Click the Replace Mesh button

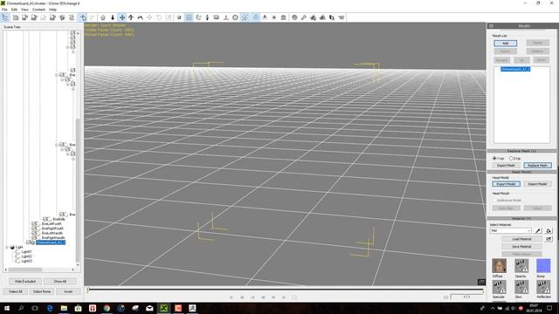click(x=538, y=166)
